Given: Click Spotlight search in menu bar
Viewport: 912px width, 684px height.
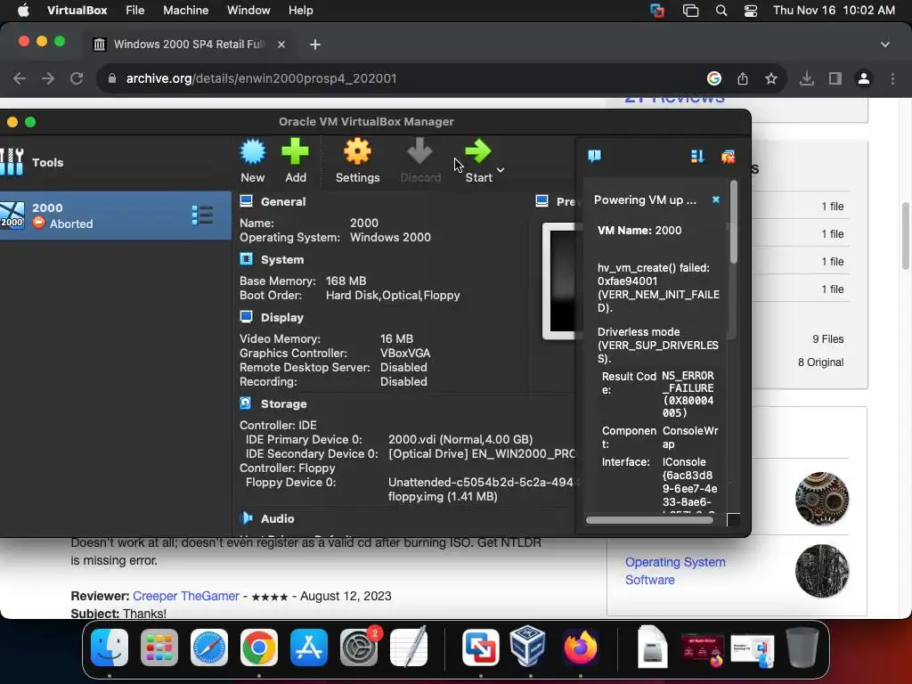Looking at the screenshot, I should (x=721, y=11).
